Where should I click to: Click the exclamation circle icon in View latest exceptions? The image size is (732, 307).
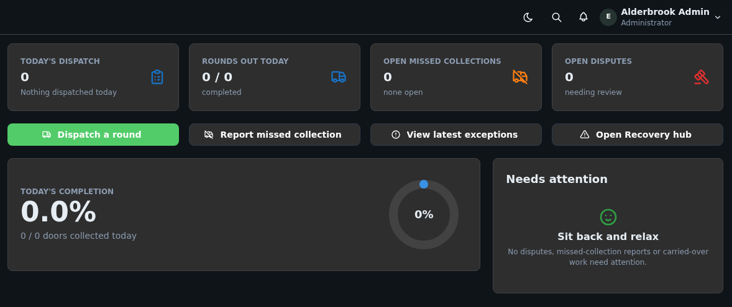(x=396, y=135)
